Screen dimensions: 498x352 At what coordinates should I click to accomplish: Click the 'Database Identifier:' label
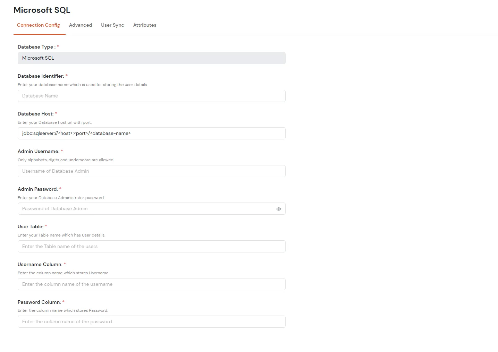coord(41,76)
